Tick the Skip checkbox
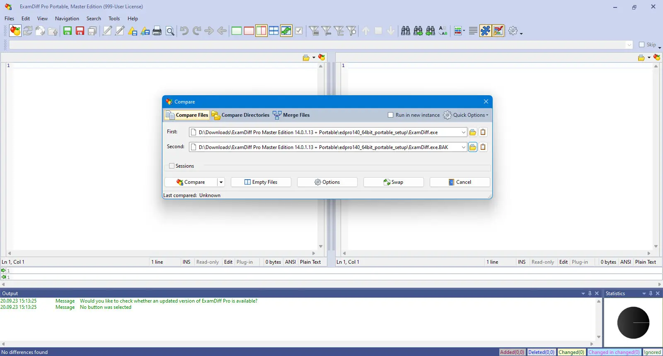This screenshot has height=356, width=663. tap(641, 45)
